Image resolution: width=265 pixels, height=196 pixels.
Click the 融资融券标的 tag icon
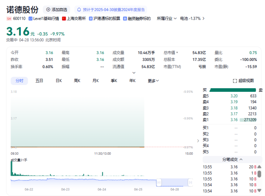125,18
